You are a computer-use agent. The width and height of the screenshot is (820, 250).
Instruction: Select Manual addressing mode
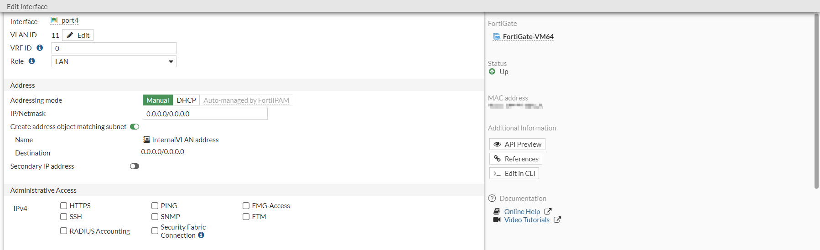click(x=157, y=100)
